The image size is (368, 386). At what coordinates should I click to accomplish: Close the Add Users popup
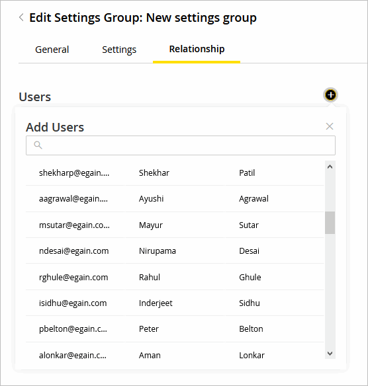330,126
